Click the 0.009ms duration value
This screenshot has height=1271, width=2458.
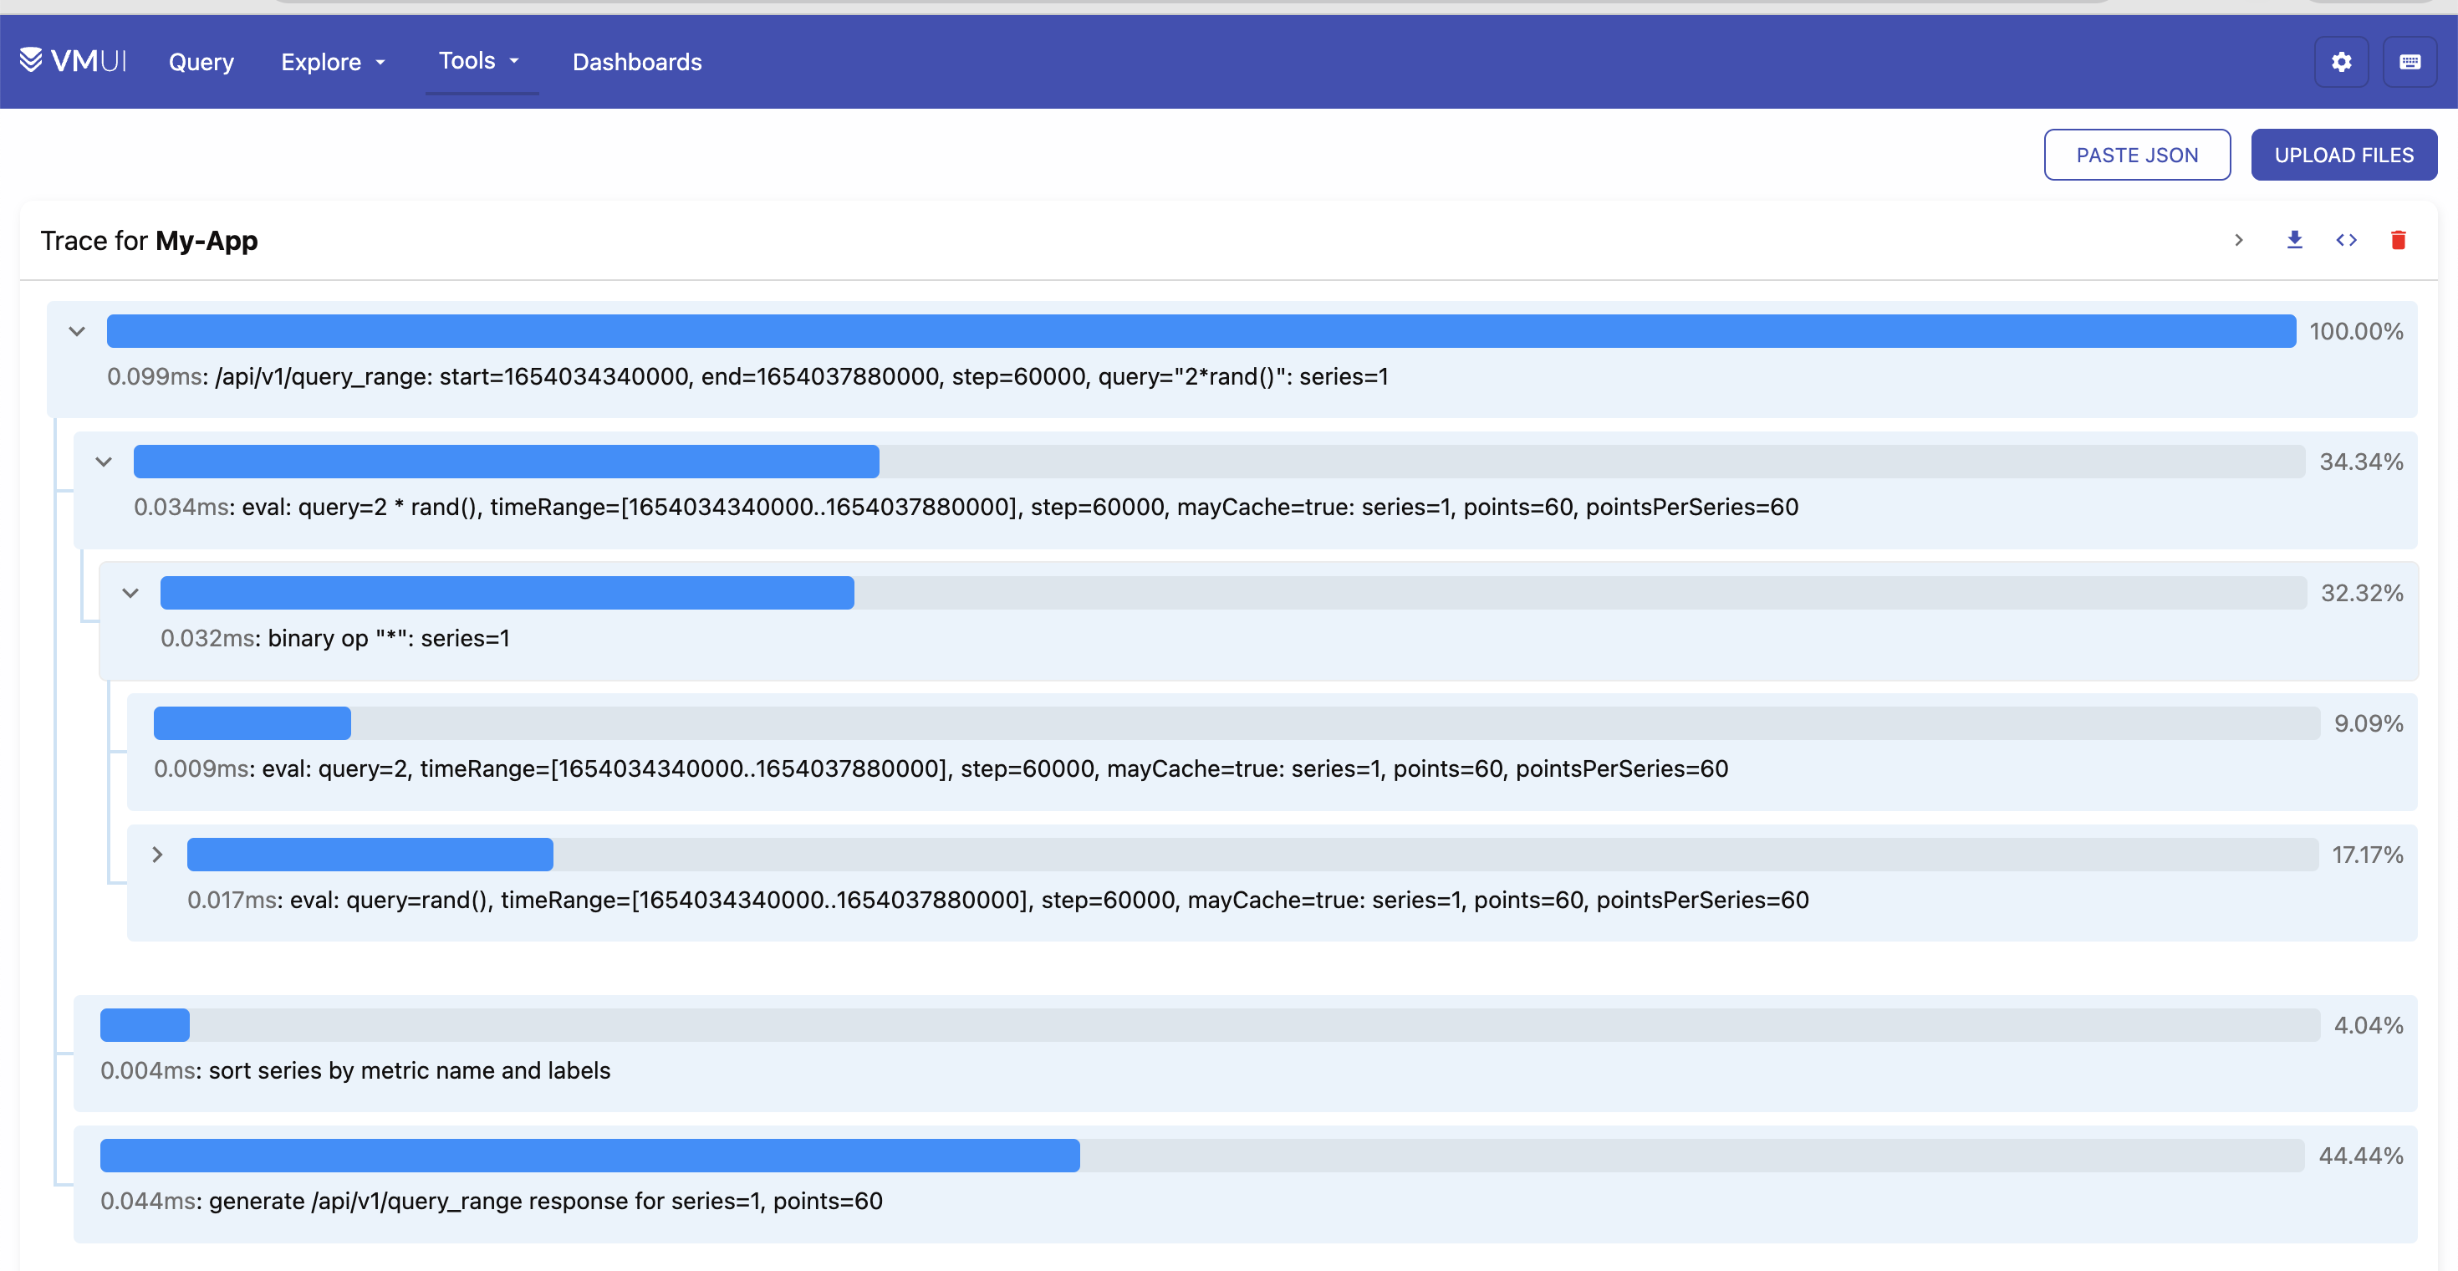[x=201, y=769]
